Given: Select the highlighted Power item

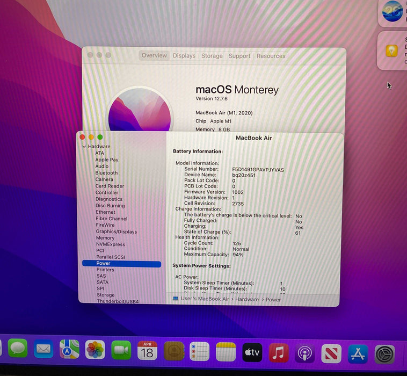Looking at the screenshot, I should tap(121, 263).
